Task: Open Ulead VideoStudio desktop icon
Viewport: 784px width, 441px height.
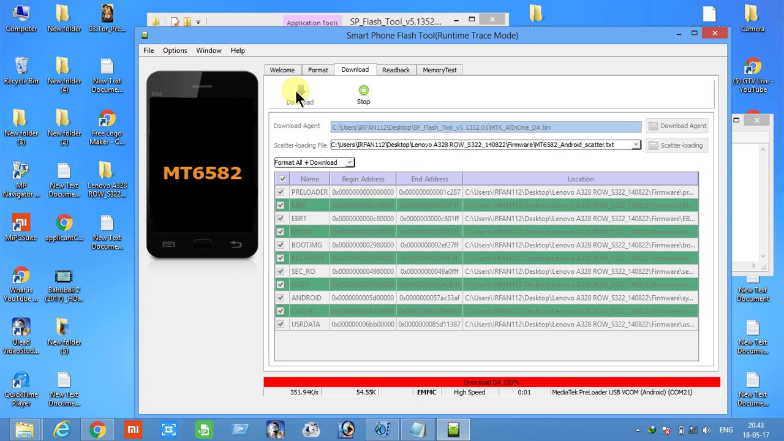Action: click(x=21, y=336)
